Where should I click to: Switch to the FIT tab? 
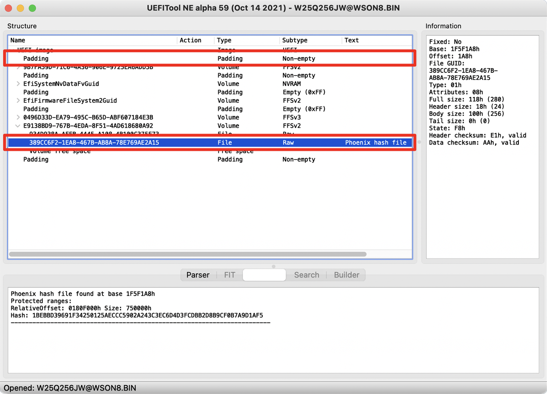click(229, 275)
